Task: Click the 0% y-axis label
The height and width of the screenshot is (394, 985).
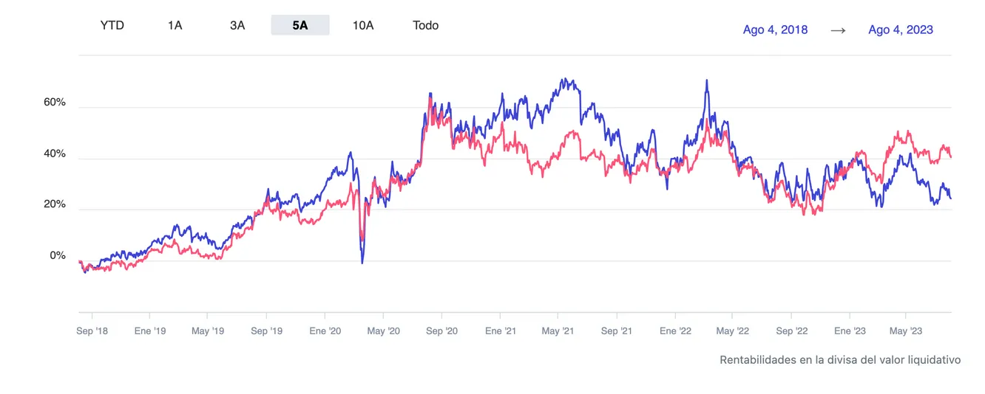Action: click(58, 255)
